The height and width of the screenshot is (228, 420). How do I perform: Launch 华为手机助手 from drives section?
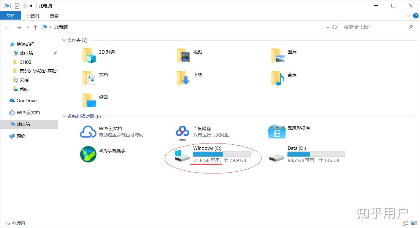pos(88,154)
